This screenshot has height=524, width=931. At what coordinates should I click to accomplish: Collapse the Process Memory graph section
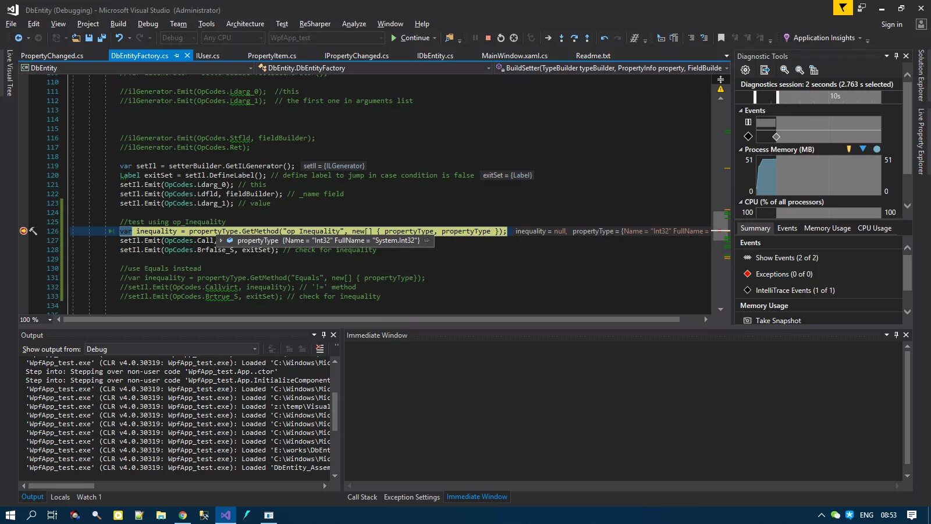[x=741, y=150]
